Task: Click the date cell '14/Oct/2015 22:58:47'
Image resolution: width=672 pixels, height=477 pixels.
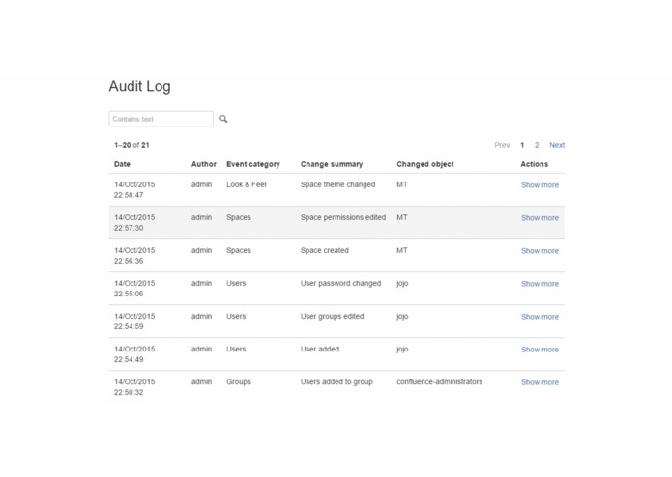Action: (x=134, y=190)
